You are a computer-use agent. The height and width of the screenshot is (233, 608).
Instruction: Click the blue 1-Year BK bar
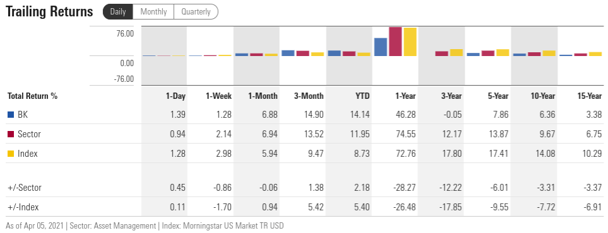pos(380,47)
